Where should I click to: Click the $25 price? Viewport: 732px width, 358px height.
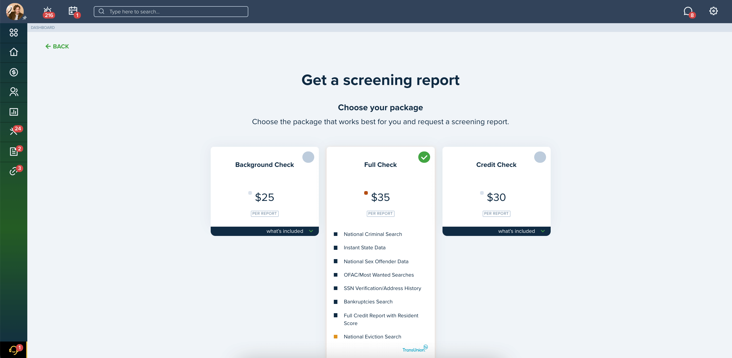point(265,197)
